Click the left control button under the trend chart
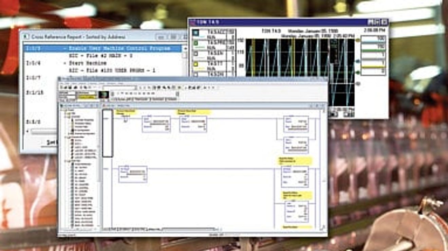The width and height of the screenshot is (448, 251). point(334,114)
